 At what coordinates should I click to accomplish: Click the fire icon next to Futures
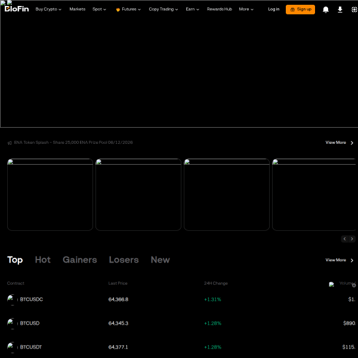coord(118,10)
